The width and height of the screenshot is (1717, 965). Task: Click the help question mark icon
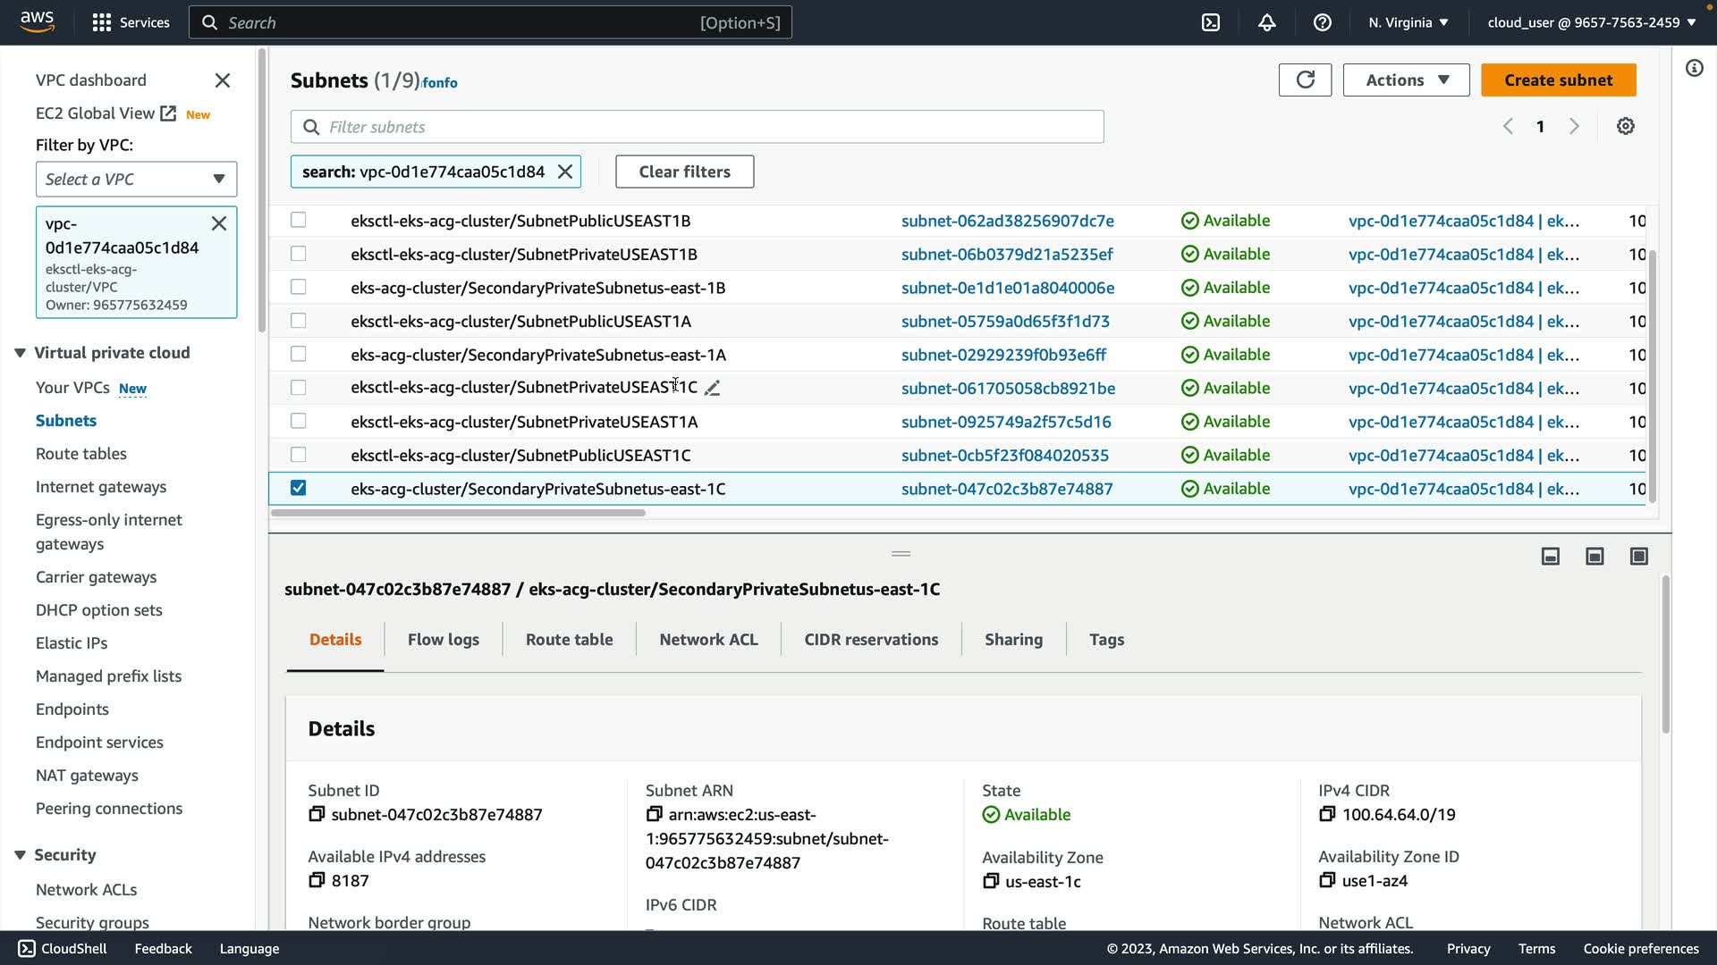tap(1322, 22)
